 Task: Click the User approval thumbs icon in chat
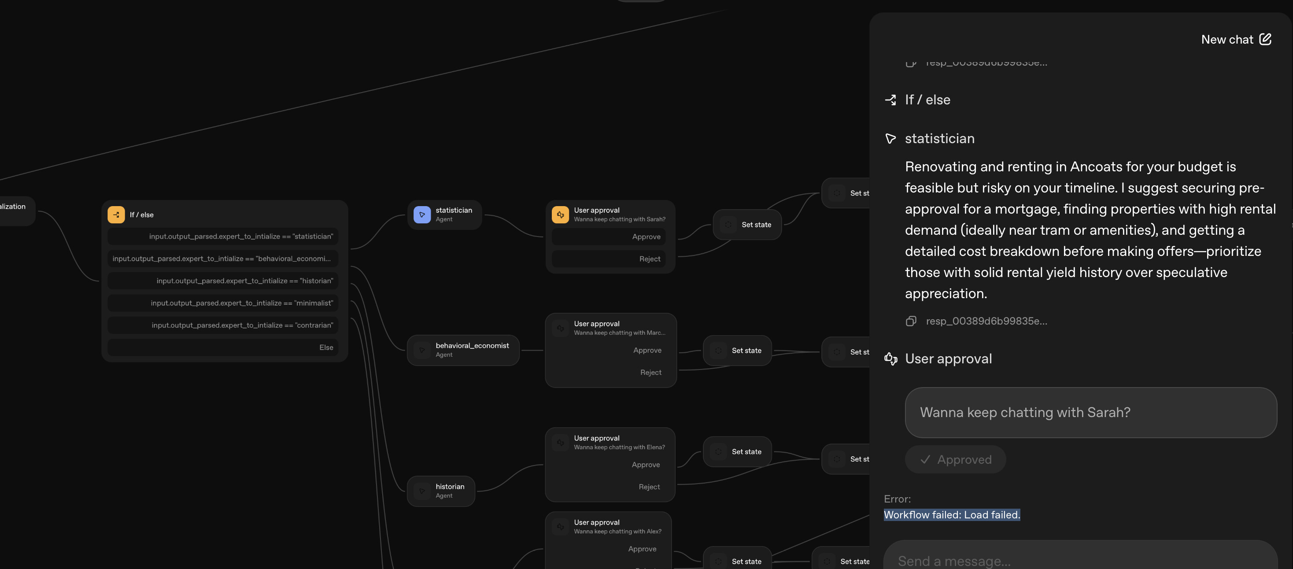point(890,359)
